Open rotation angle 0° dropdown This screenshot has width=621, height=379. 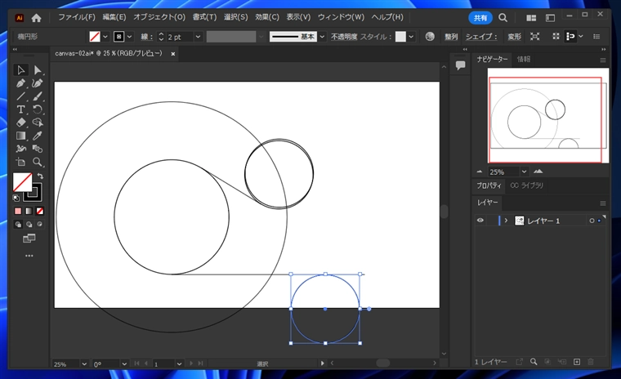[x=124, y=363]
